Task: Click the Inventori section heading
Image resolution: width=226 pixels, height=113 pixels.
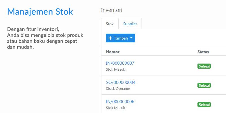Action: pyautogui.click(x=112, y=10)
